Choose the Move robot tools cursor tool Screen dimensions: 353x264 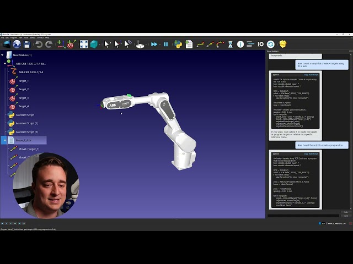pyautogui.click(x=128, y=44)
